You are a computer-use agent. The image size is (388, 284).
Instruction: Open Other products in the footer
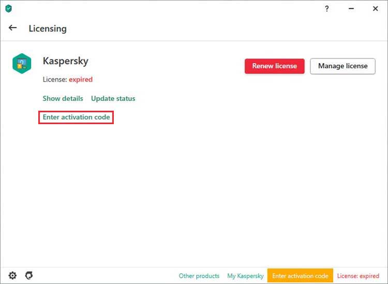click(x=199, y=276)
